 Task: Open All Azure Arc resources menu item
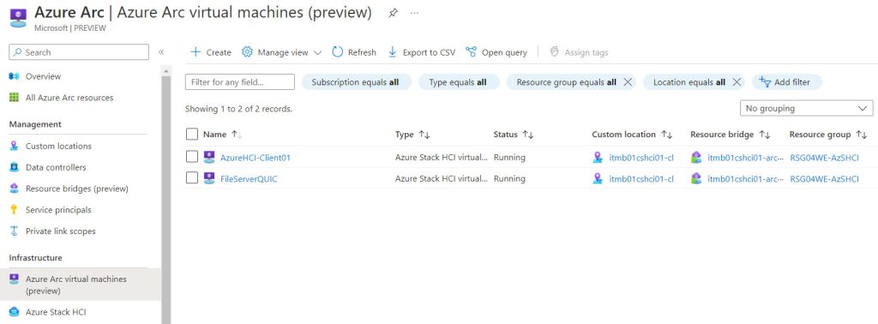[x=69, y=98]
